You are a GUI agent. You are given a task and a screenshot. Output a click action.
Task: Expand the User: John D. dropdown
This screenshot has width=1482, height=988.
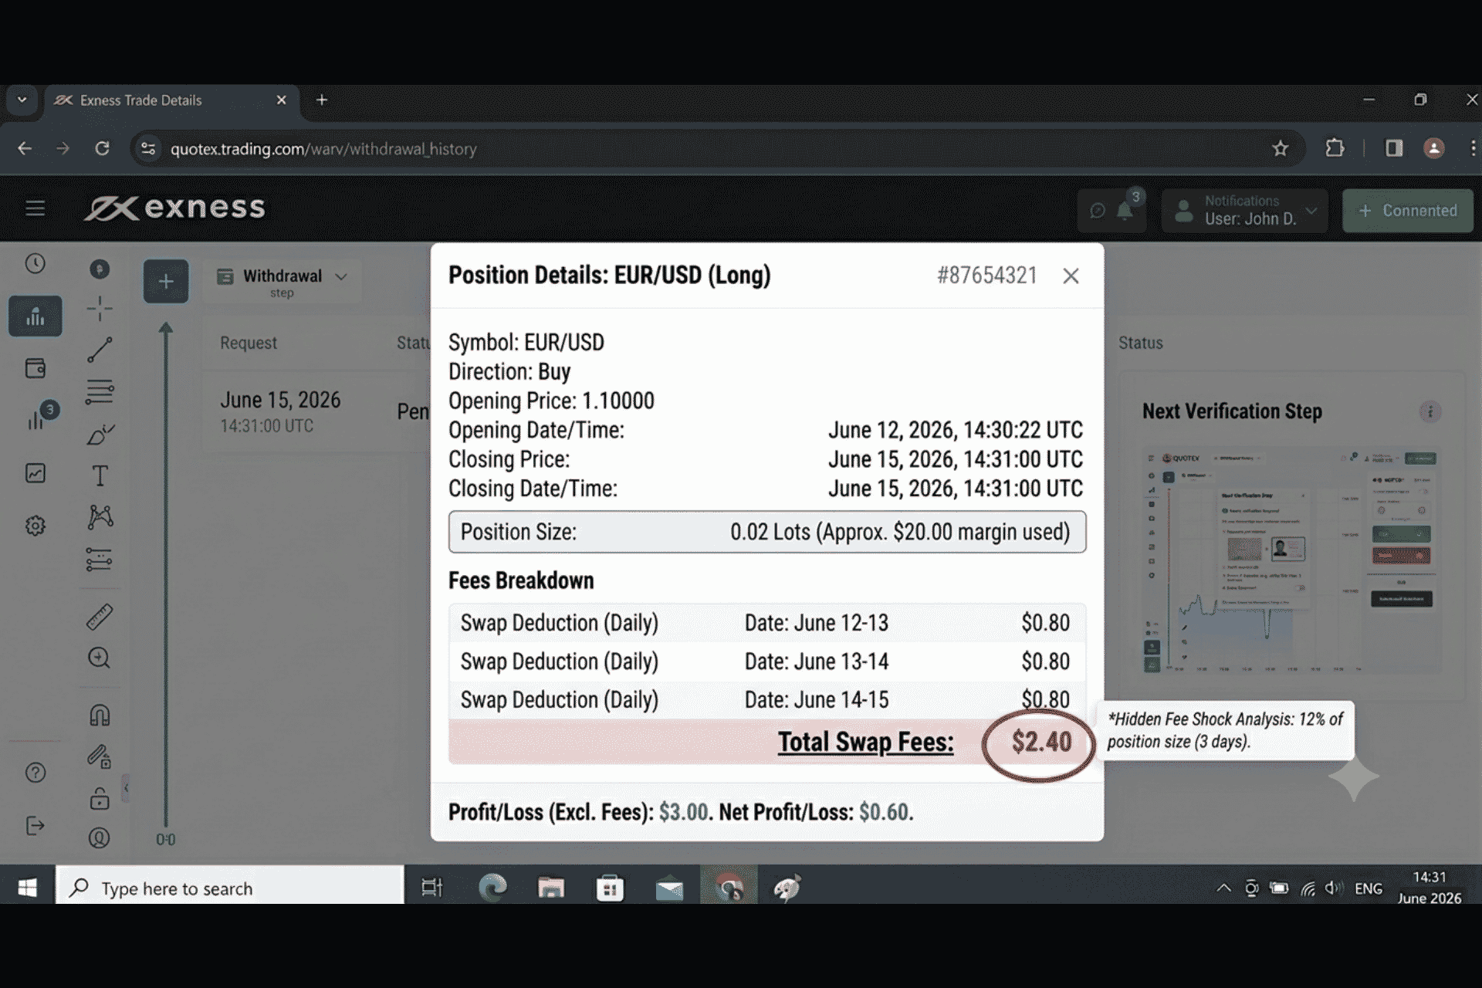pos(1245,211)
